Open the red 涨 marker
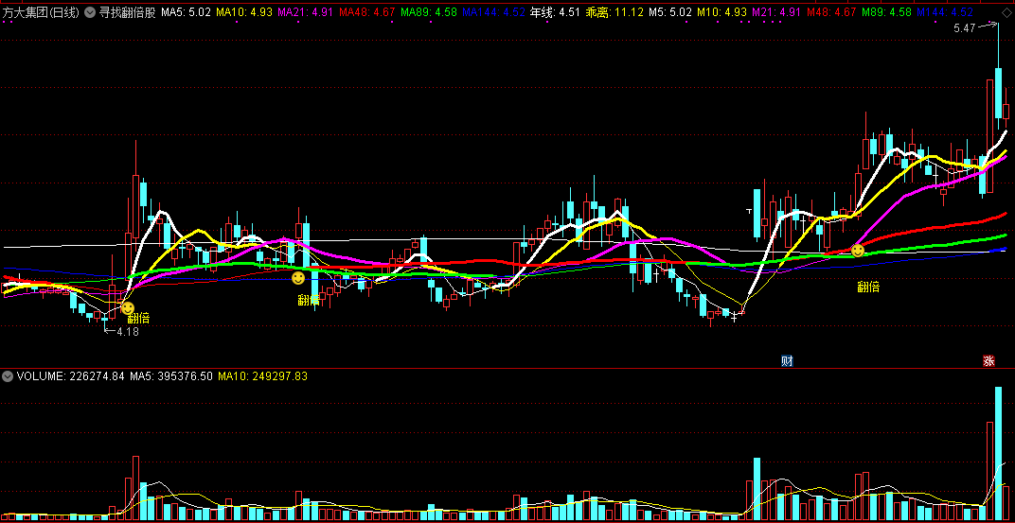The height and width of the screenshot is (523, 1015). tap(989, 361)
